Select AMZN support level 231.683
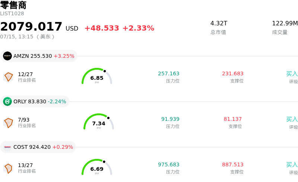This screenshot has height=182, width=298. (x=232, y=73)
